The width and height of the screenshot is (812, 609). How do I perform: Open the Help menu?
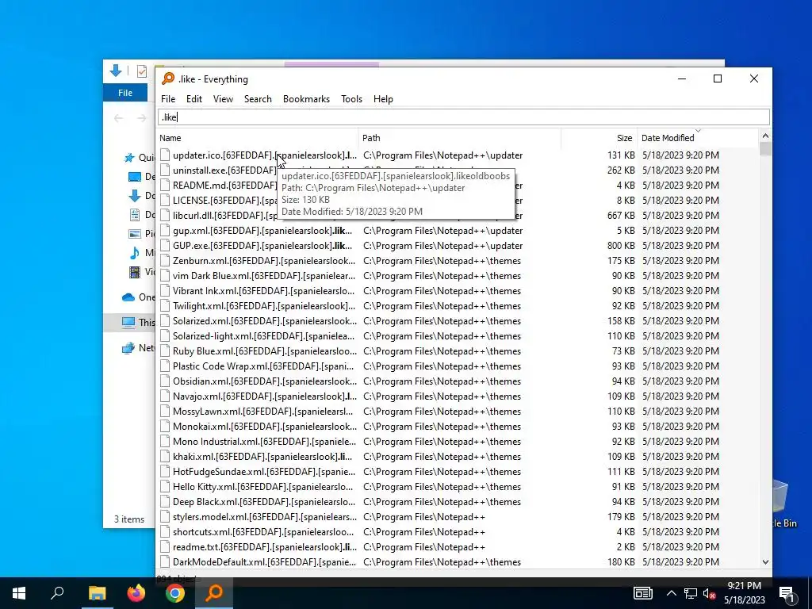click(383, 99)
